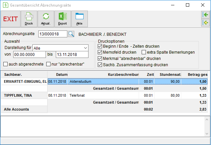The image size is (211, 145).
Task: Close the Gesamtübersicht window
Action: click(203, 5)
